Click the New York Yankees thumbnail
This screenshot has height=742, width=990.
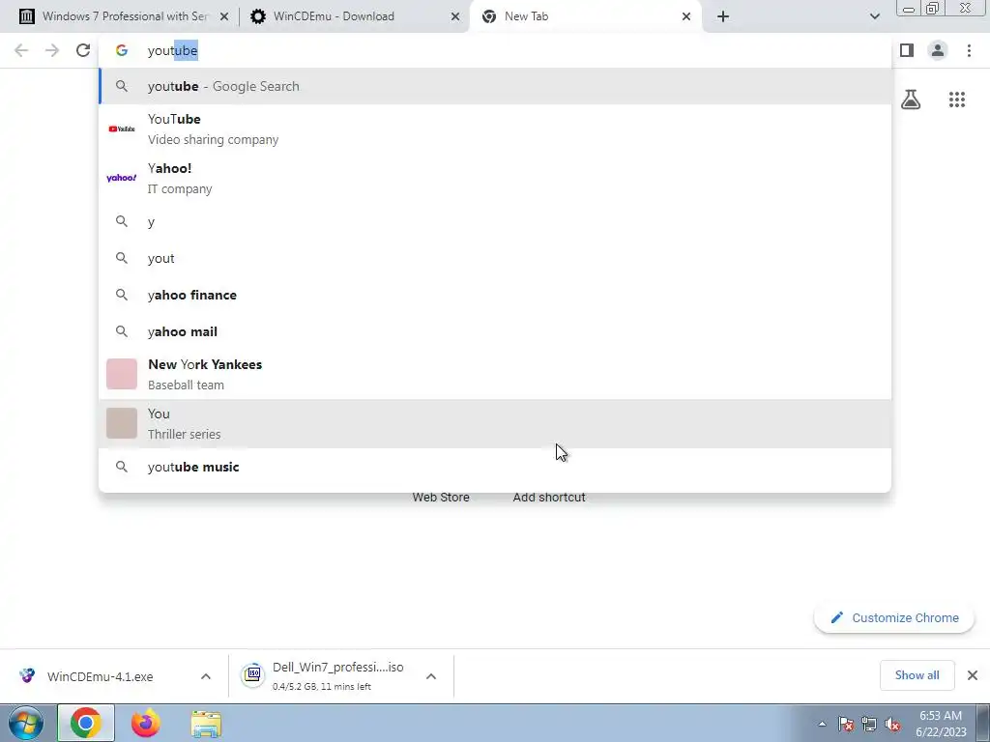pyautogui.click(x=121, y=374)
